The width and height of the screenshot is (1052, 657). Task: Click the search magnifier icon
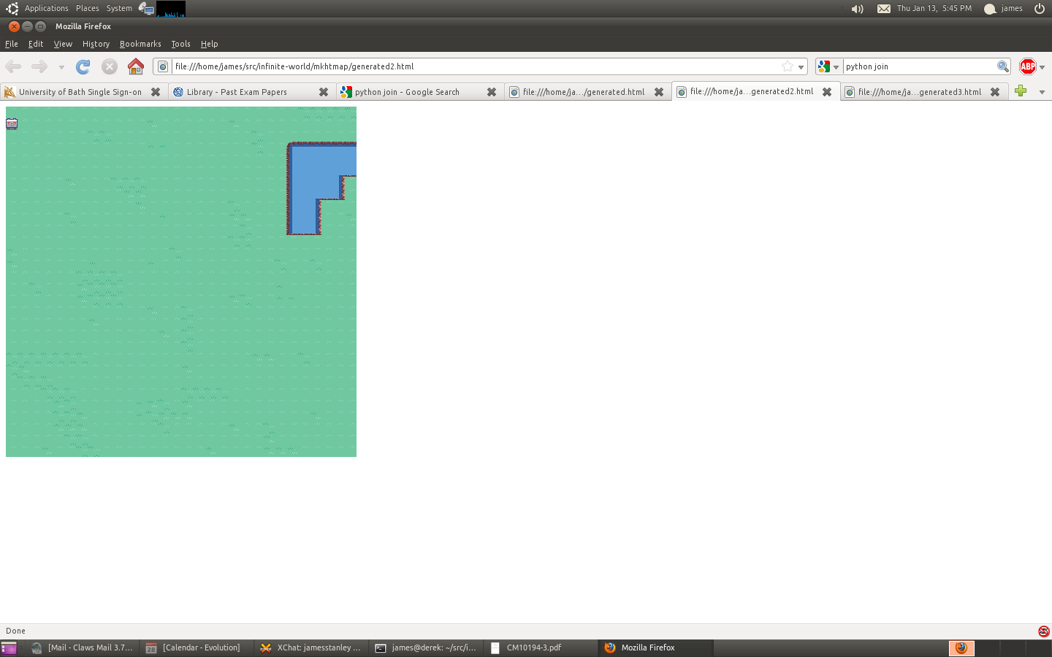(1003, 66)
